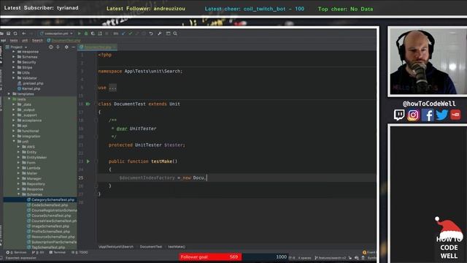Run with coverage toolbar icon
The width and height of the screenshot is (467, 263).
(93, 34)
